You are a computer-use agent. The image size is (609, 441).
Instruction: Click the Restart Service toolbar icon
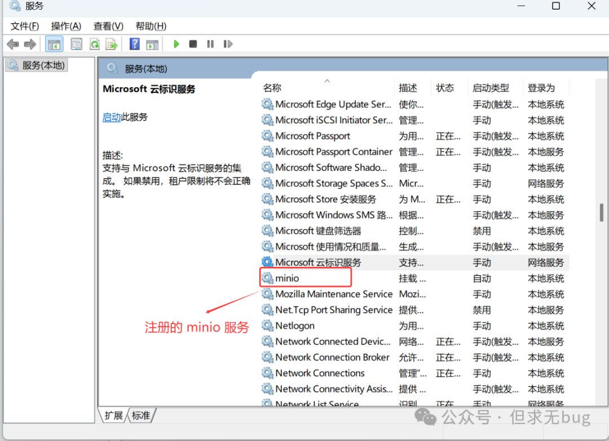228,44
